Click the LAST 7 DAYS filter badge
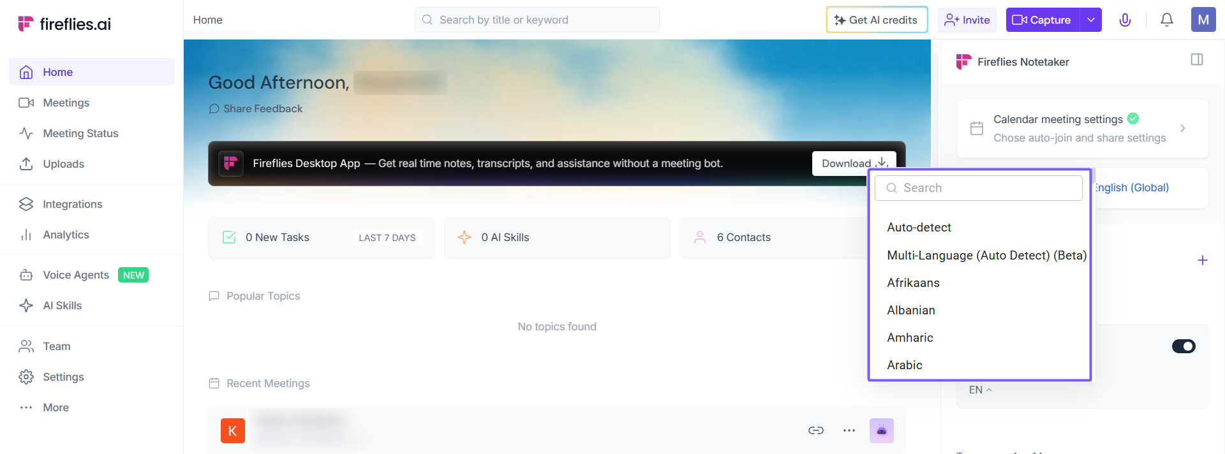The height and width of the screenshot is (454, 1225). [387, 237]
